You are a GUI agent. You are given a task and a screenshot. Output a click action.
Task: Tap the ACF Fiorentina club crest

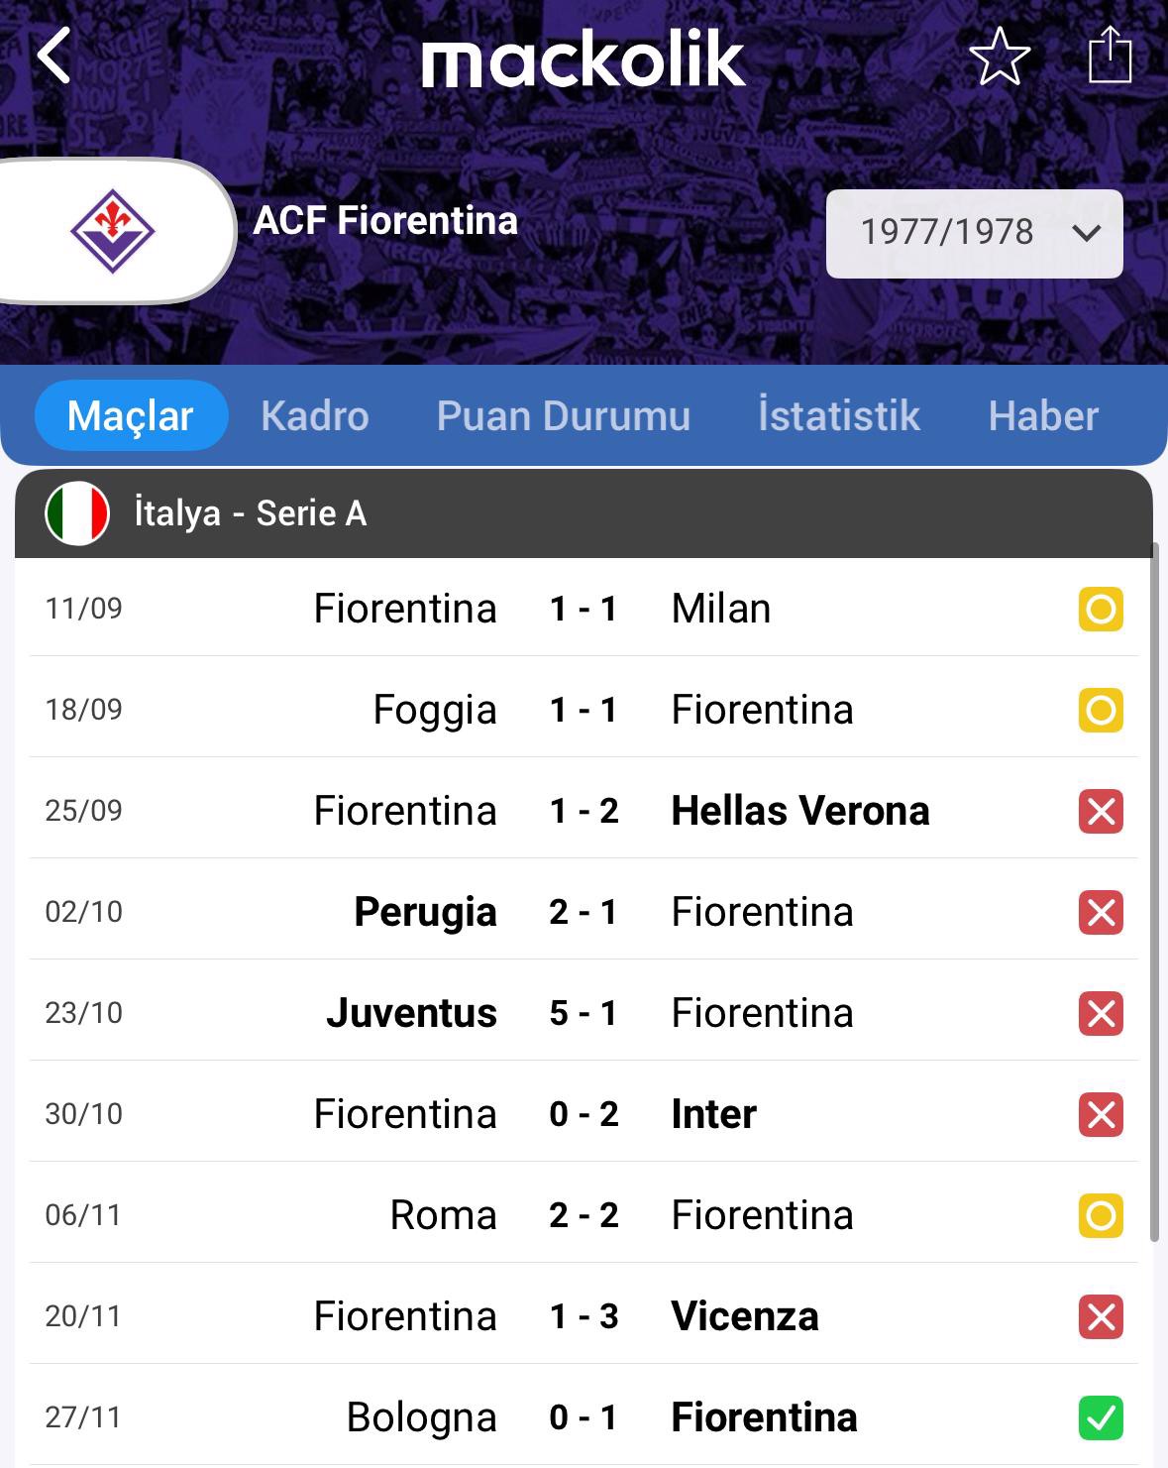coord(112,231)
